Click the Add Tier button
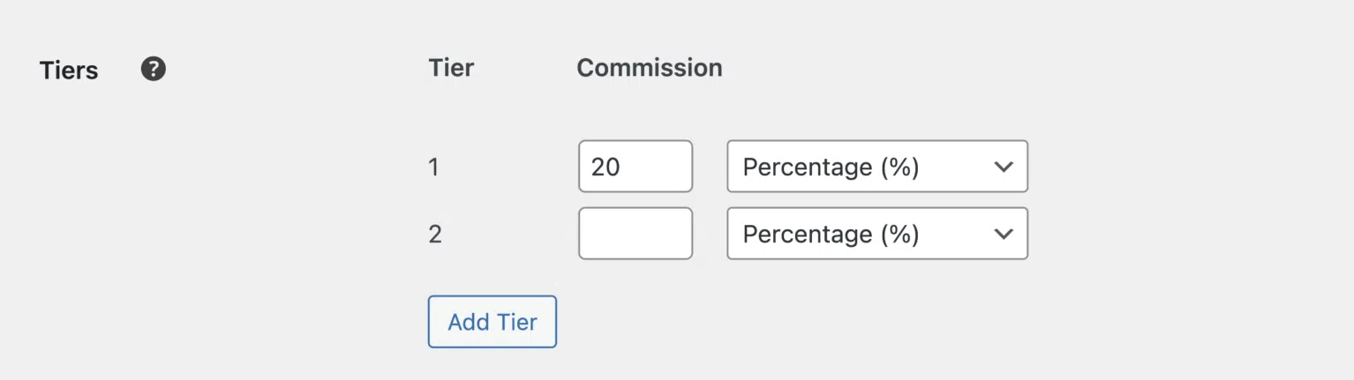 tap(493, 322)
